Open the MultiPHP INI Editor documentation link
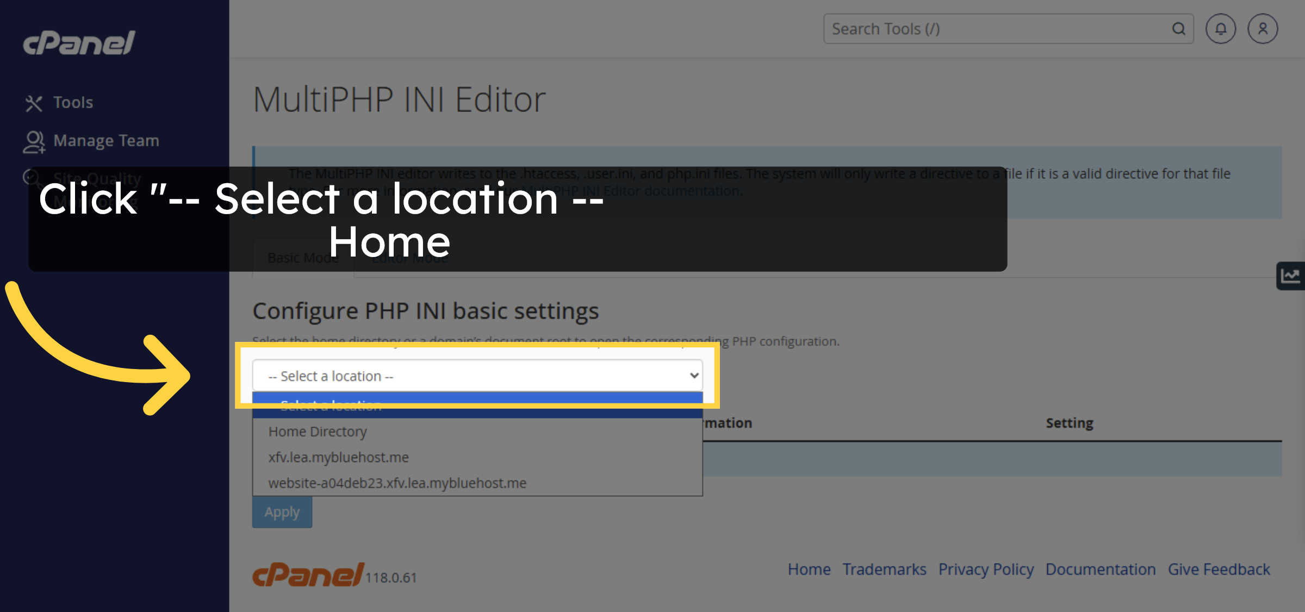1305x612 pixels. click(x=629, y=190)
